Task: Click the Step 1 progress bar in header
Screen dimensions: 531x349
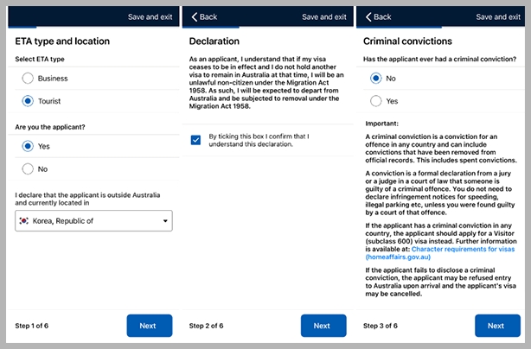Action: click(22, 27)
